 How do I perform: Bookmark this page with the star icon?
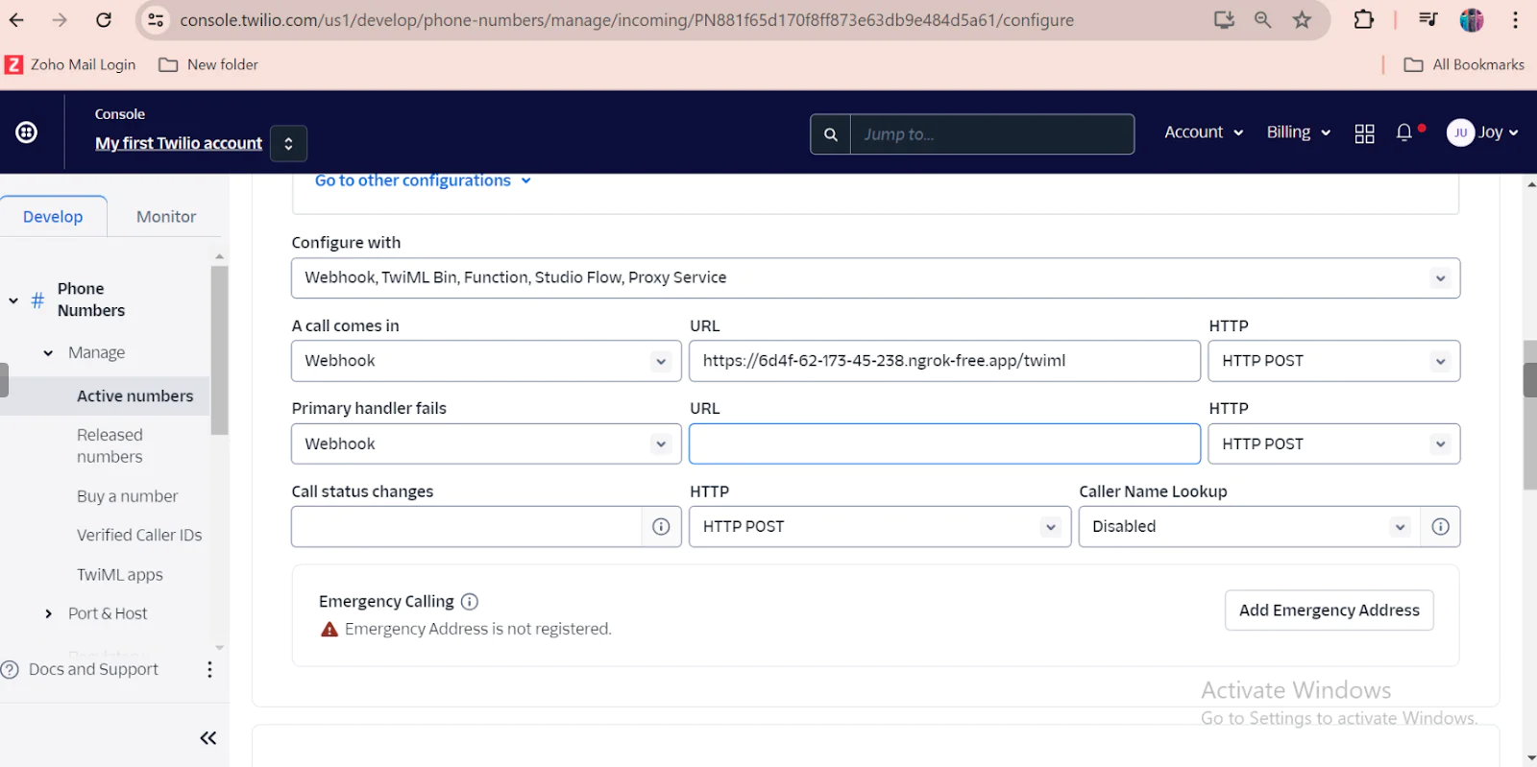[1302, 20]
